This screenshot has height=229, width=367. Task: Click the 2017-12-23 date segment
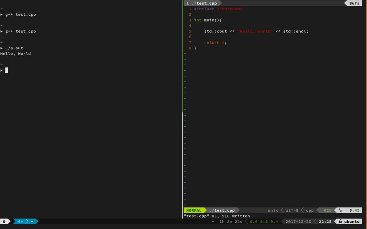click(x=298, y=221)
